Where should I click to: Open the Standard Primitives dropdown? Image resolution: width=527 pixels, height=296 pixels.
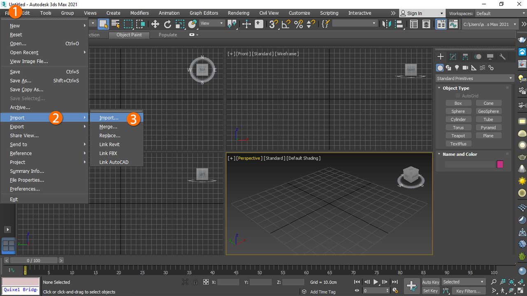tap(474, 79)
